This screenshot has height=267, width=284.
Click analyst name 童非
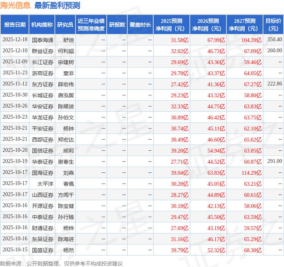pyautogui.click(x=69, y=73)
